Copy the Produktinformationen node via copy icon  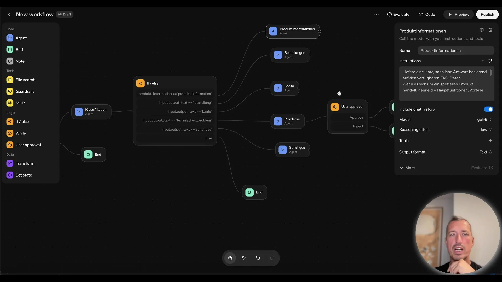pos(482,30)
